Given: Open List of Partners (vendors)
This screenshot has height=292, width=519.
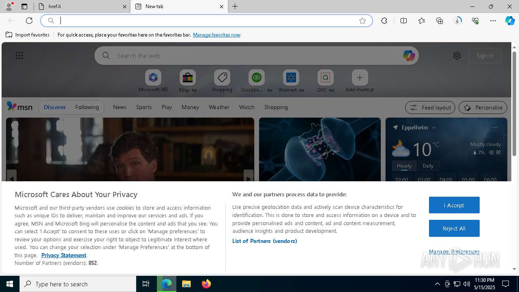Looking at the screenshot, I should [264, 241].
